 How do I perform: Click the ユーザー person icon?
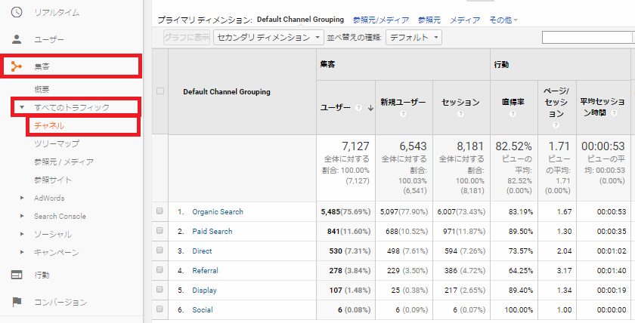(17, 39)
